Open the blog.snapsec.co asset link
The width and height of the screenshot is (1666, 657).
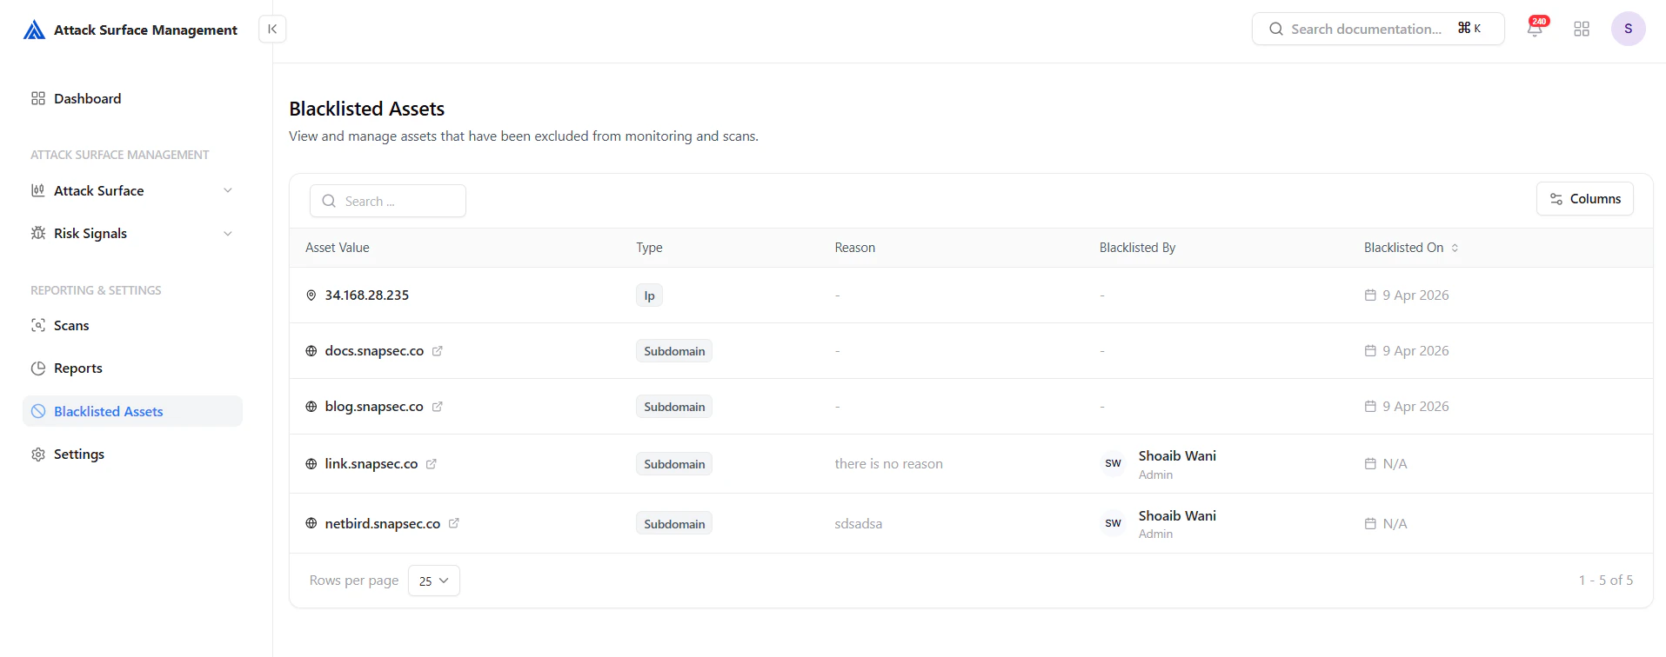pyautogui.click(x=374, y=407)
